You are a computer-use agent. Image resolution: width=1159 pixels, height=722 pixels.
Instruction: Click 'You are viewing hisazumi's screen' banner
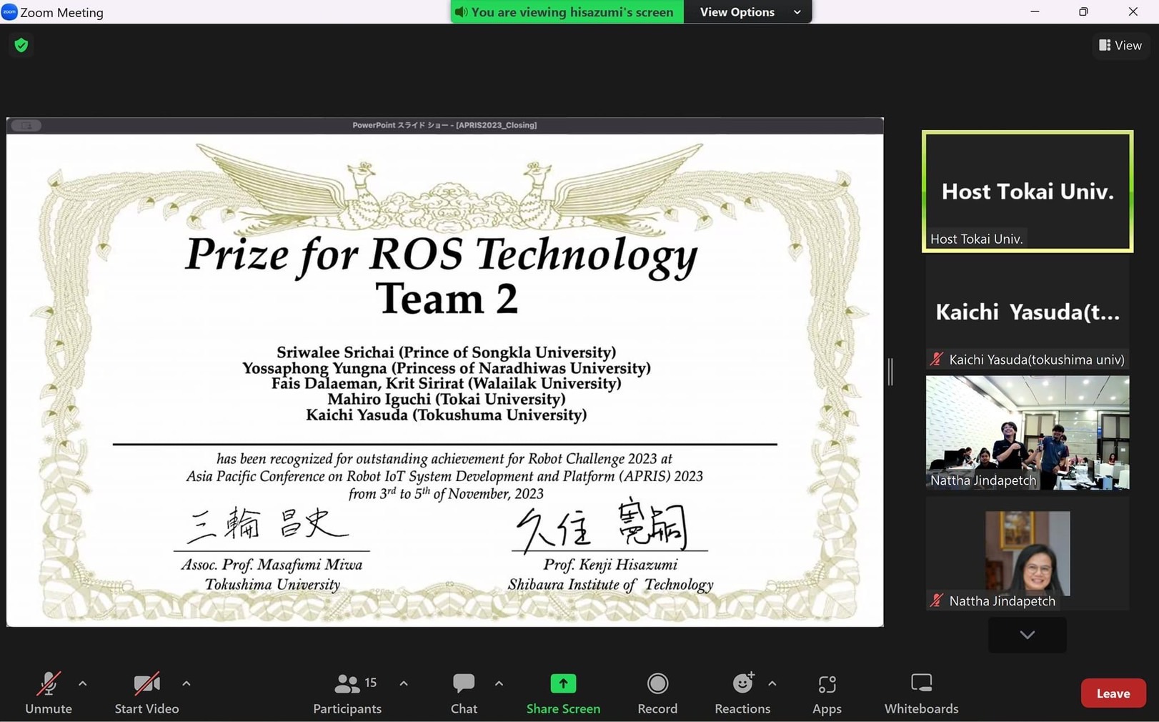coord(567,11)
